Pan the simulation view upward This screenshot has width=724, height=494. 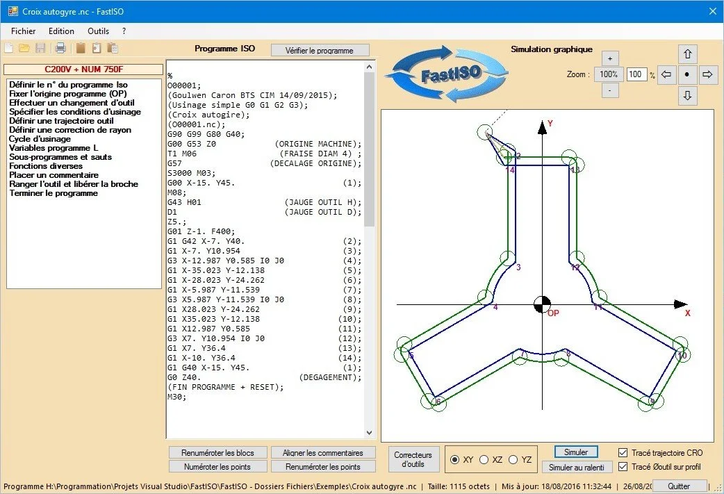pos(687,53)
